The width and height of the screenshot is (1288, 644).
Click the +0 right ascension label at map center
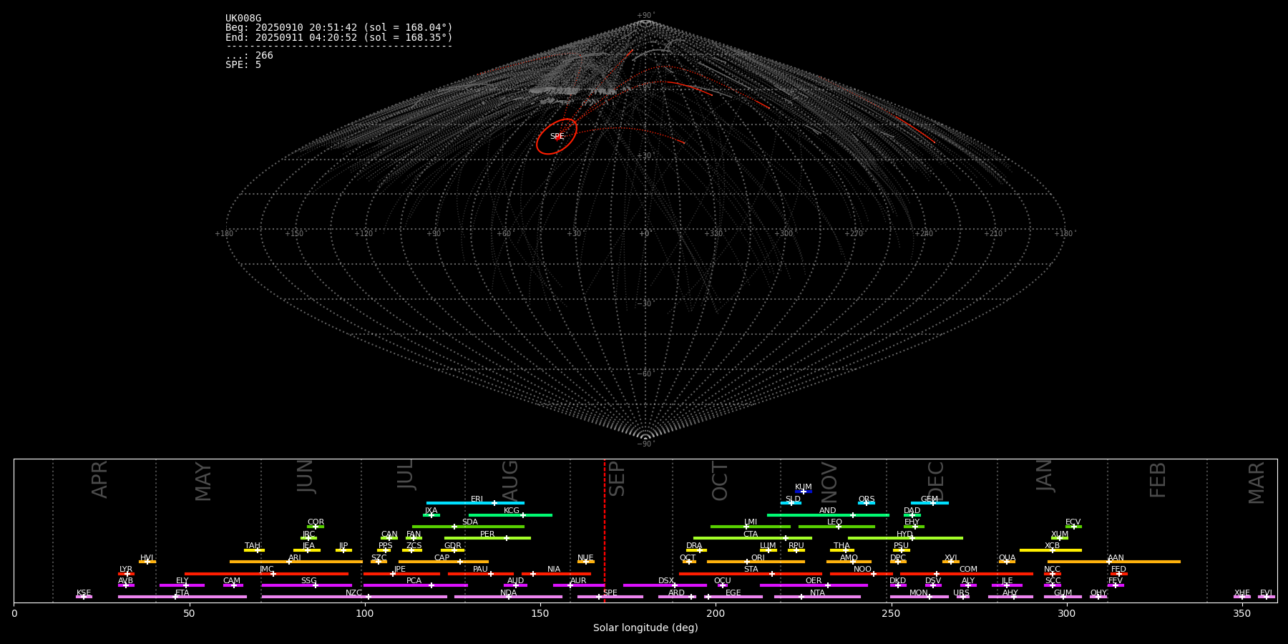coord(644,233)
